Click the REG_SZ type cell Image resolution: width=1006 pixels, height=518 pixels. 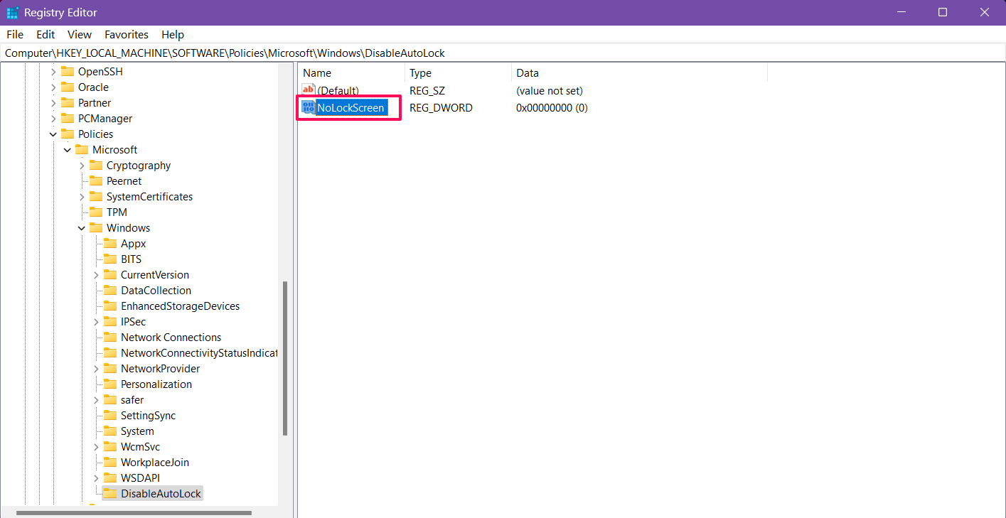[427, 91]
